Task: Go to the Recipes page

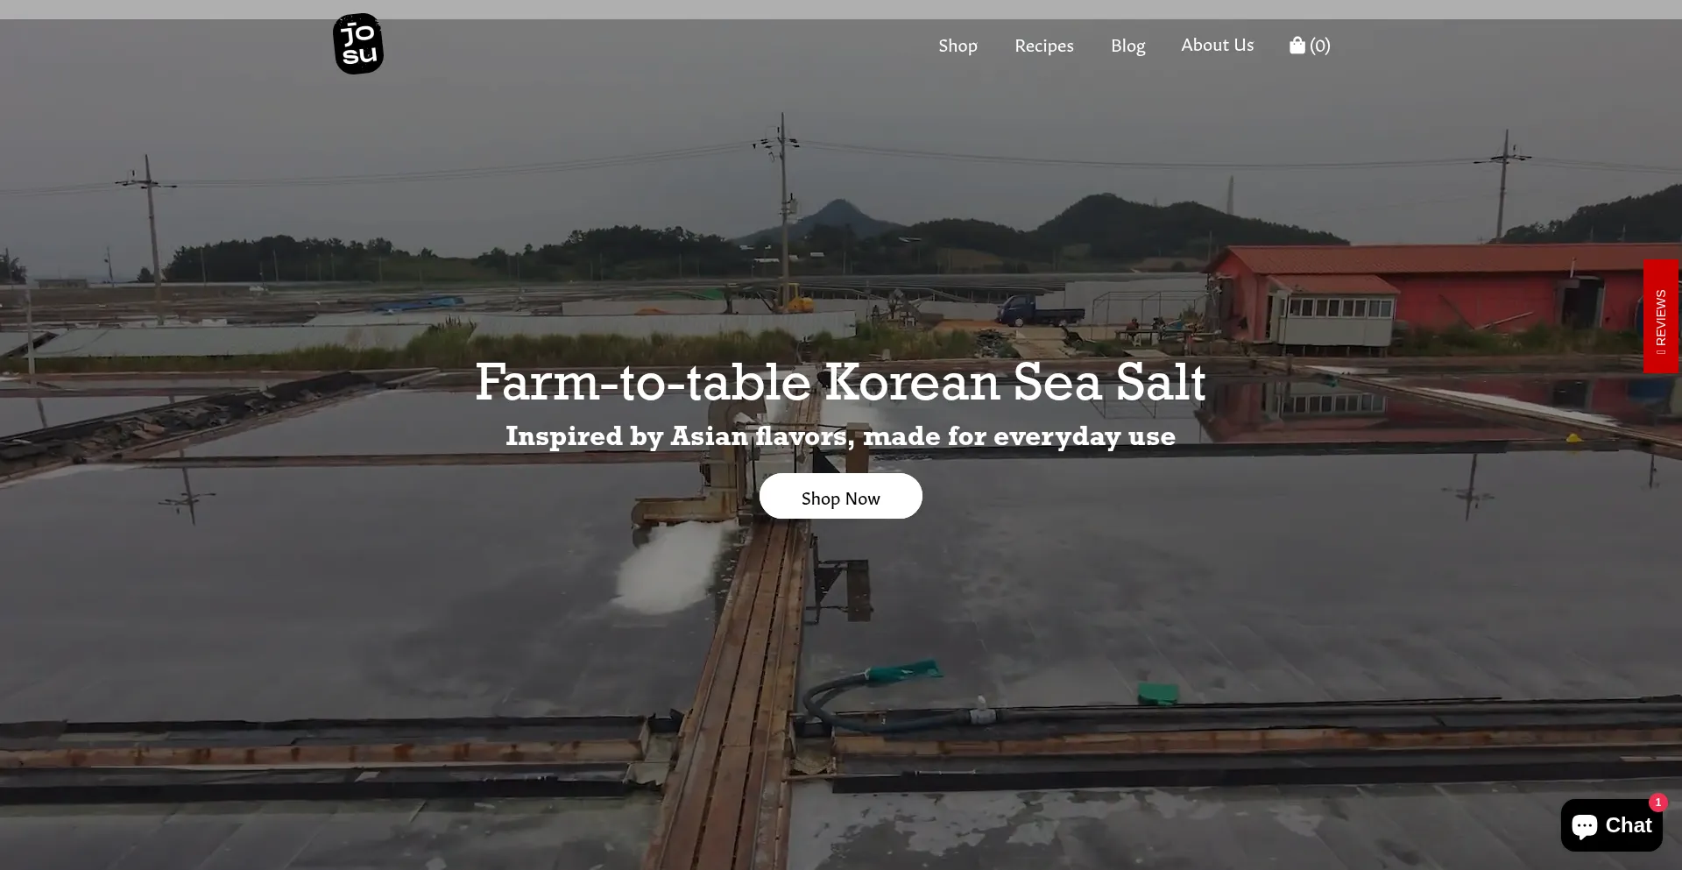Action: point(1044,46)
